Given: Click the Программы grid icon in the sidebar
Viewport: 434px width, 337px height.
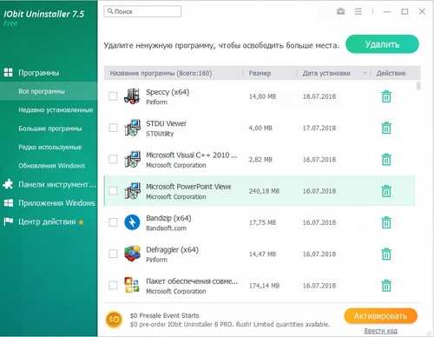Looking at the screenshot, I should click(x=9, y=72).
